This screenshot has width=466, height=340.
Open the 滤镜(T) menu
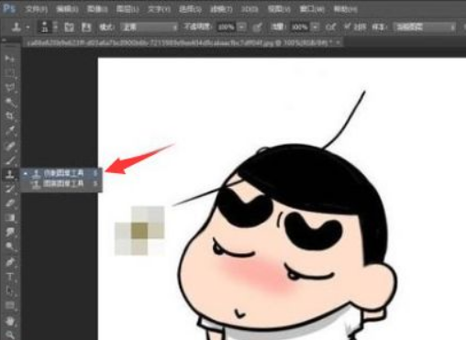(221, 9)
